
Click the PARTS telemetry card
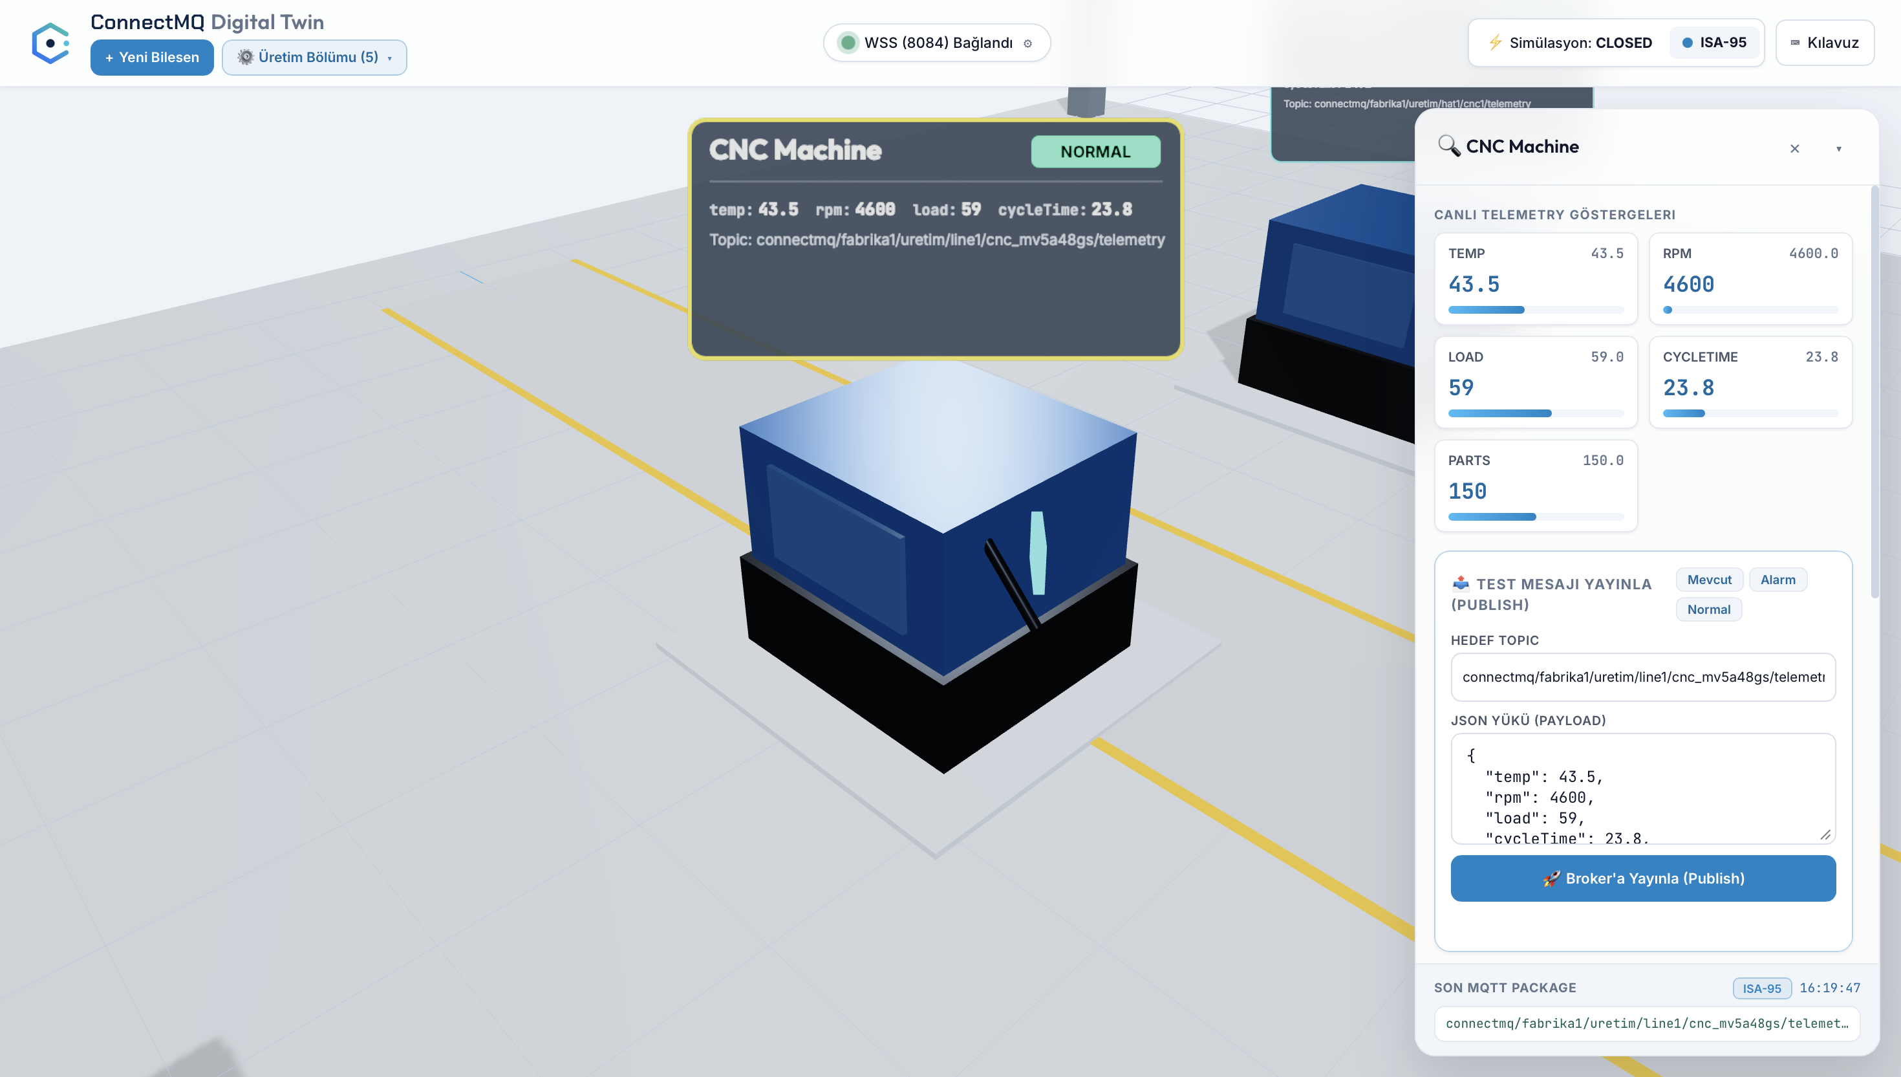tap(1536, 485)
